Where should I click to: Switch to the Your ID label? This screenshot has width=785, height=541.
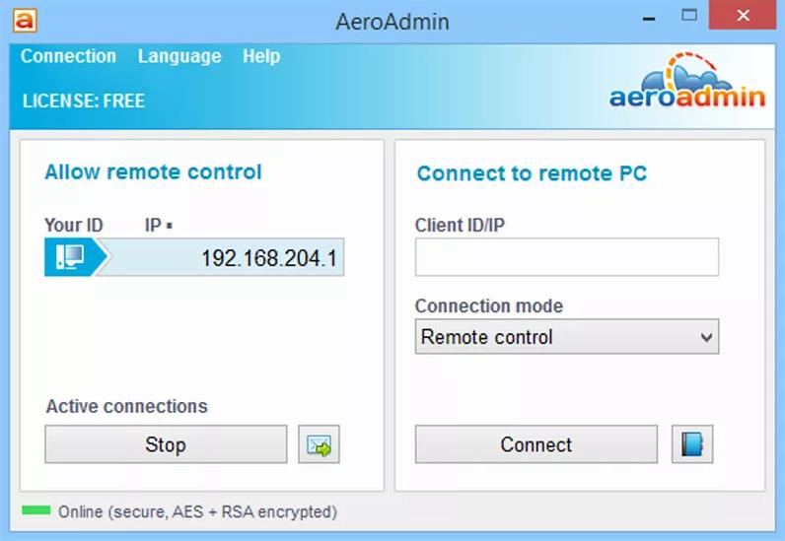[74, 226]
